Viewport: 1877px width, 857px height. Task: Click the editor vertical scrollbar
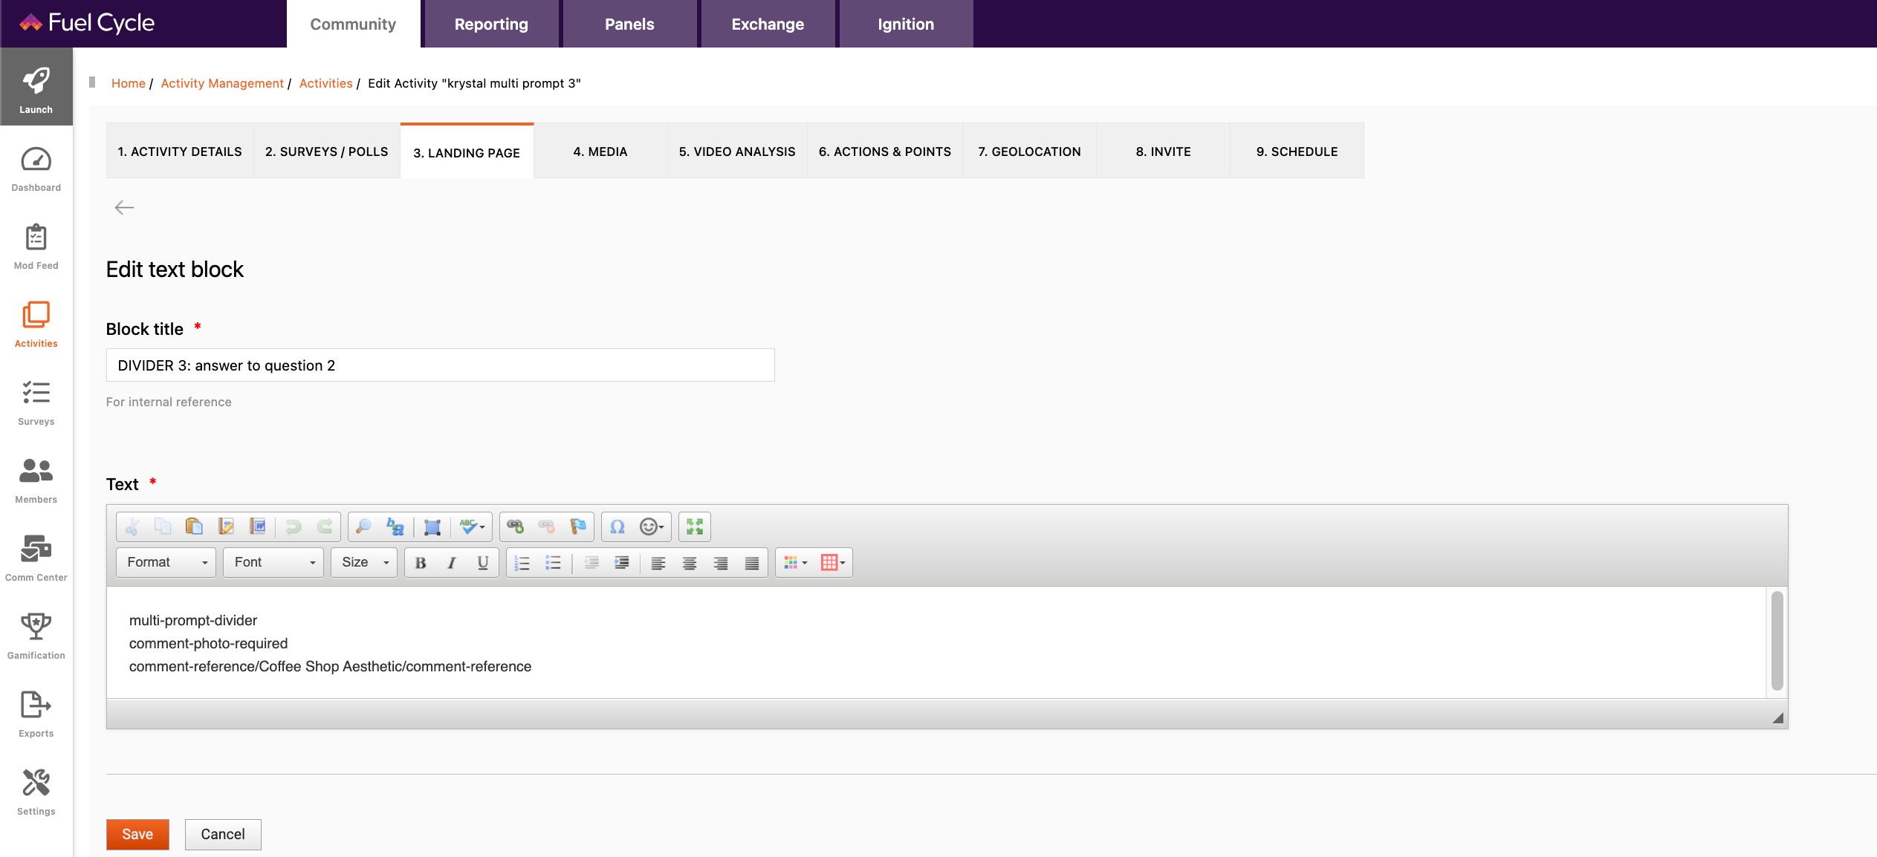(1777, 641)
